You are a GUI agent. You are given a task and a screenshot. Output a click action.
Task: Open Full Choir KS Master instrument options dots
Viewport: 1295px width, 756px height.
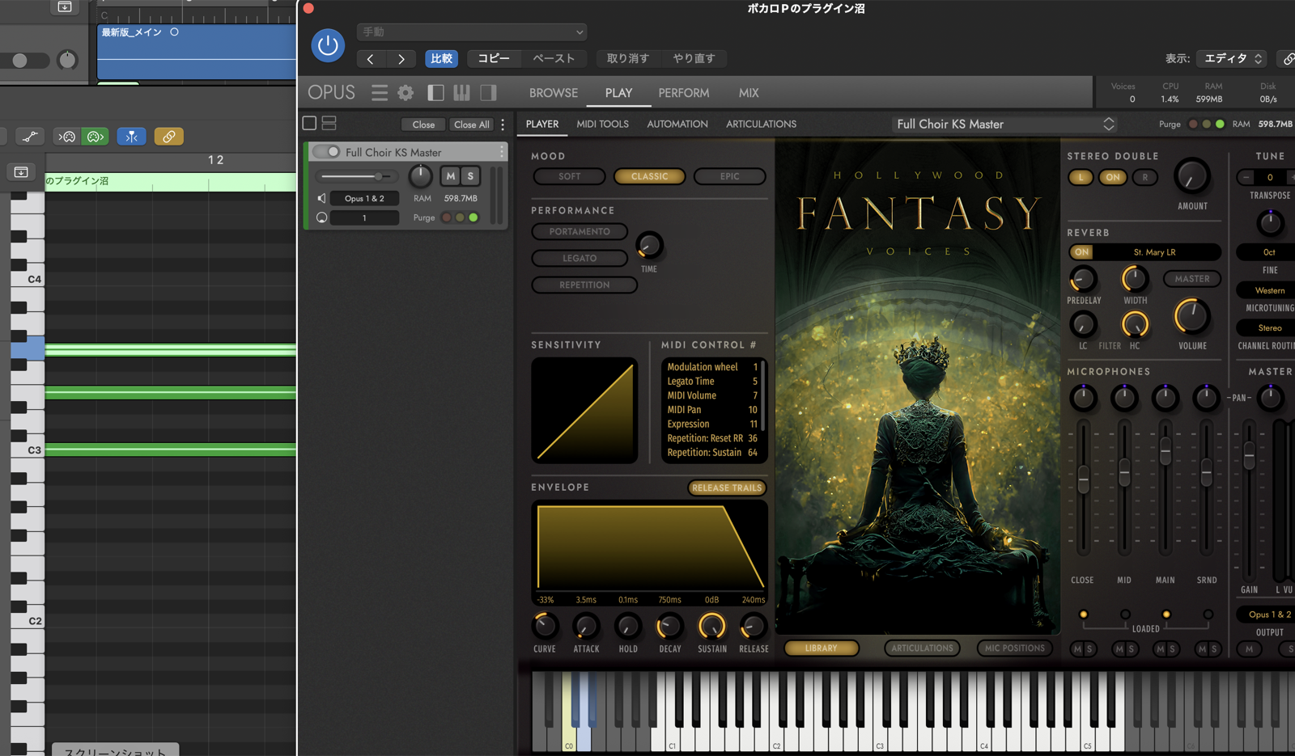tap(501, 152)
